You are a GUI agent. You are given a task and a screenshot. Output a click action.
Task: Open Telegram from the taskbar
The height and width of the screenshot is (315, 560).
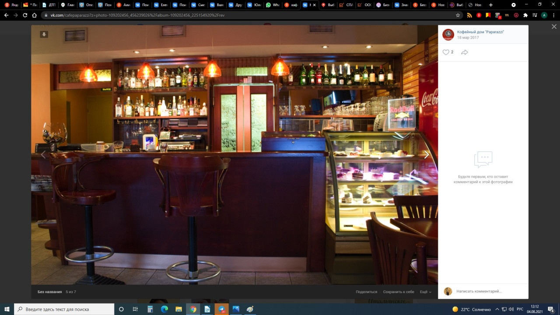pos(221,309)
